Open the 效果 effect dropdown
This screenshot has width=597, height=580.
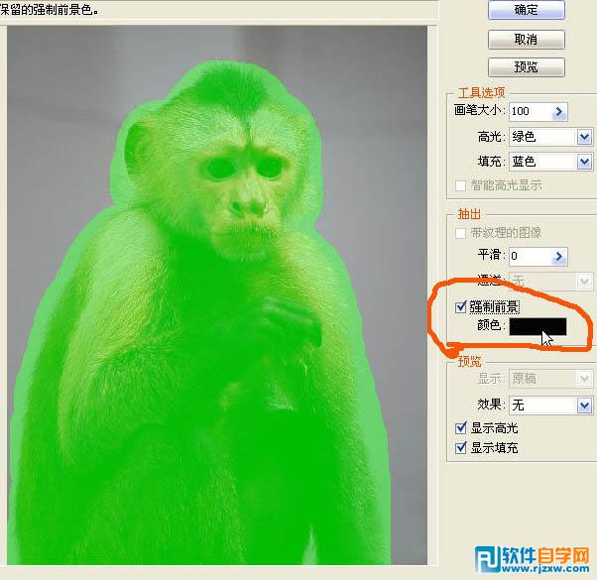[584, 406]
